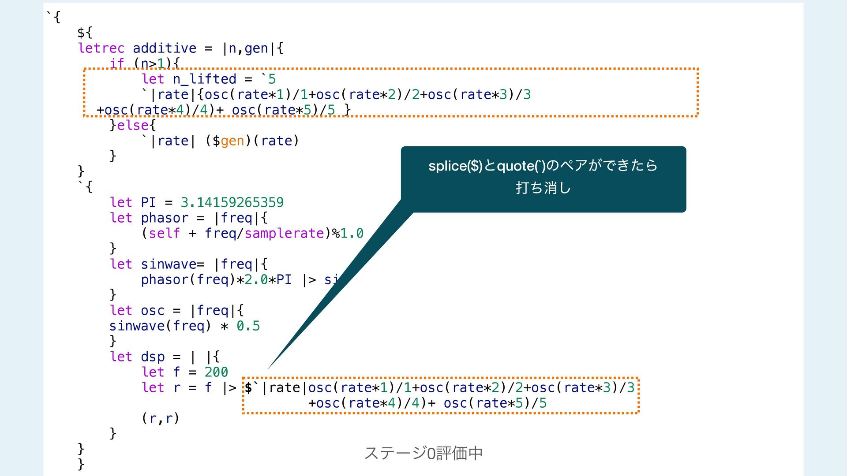Click the bold '$' in lower dashed box
This screenshot has height=476, width=847.
(x=248, y=387)
